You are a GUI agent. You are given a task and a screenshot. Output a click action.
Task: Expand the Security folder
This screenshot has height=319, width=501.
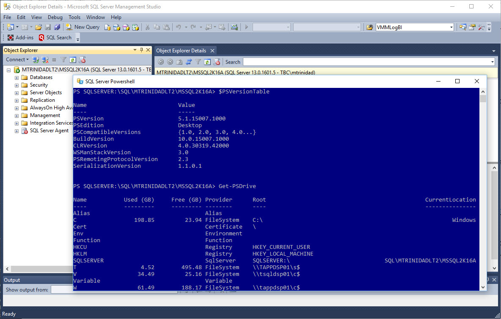coord(17,85)
